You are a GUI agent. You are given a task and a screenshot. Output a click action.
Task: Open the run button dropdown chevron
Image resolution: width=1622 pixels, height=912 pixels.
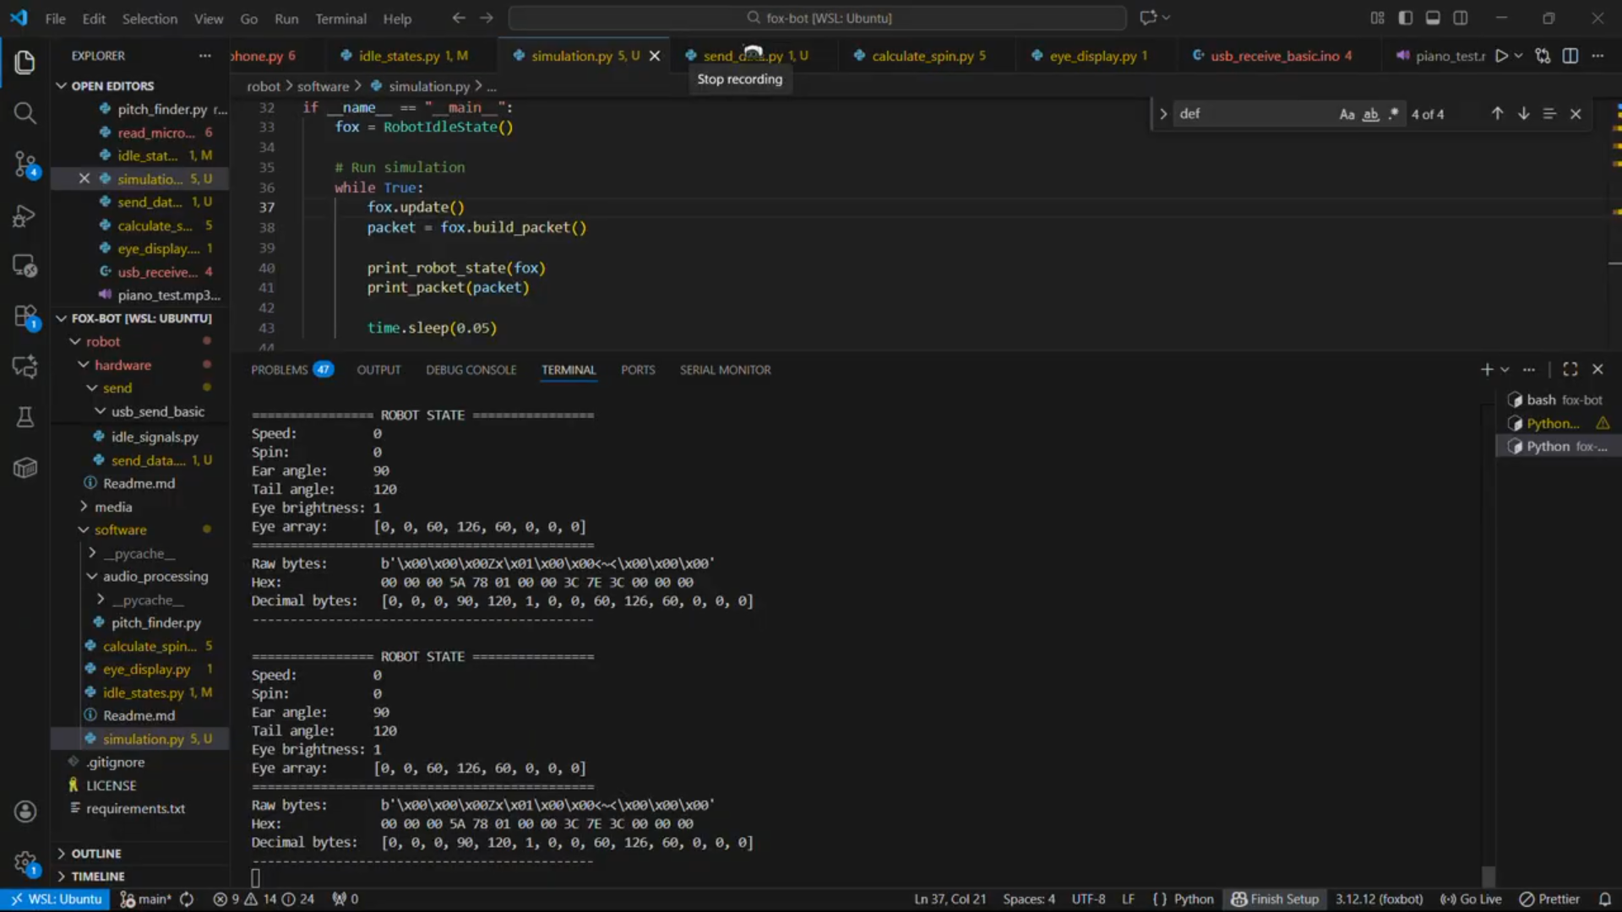click(x=1518, y=55)
